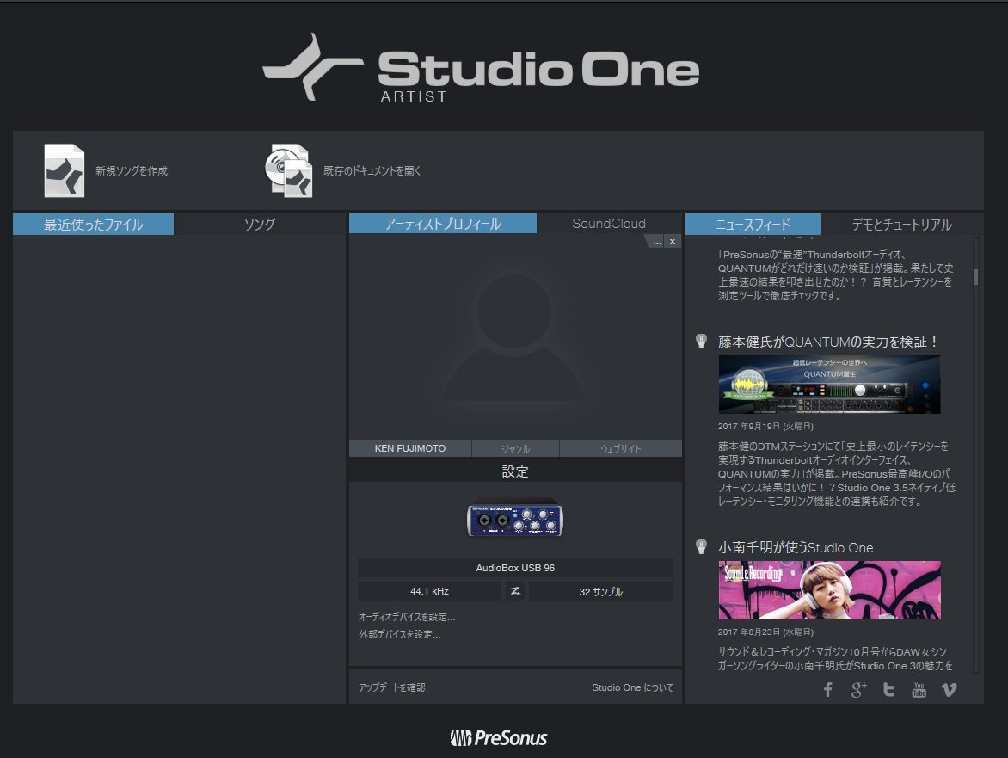Click the Studio One Artist logo
Image resolution: width=1008 pixels, height=758 pixels.
click(x=481, y=68)
